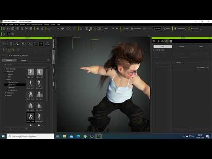Viewport: 212px width, 159px height.
Task: Click the Save Project icon in the main toolbar
Action: pos(13,29)
